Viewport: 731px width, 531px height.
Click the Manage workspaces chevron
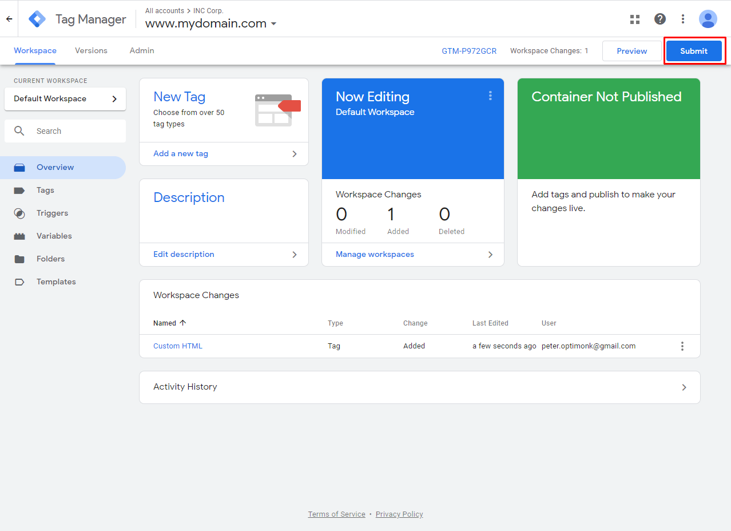pos(490,255)
